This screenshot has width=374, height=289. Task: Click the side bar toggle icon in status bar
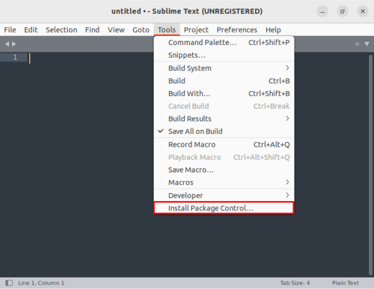pos(8,283)
